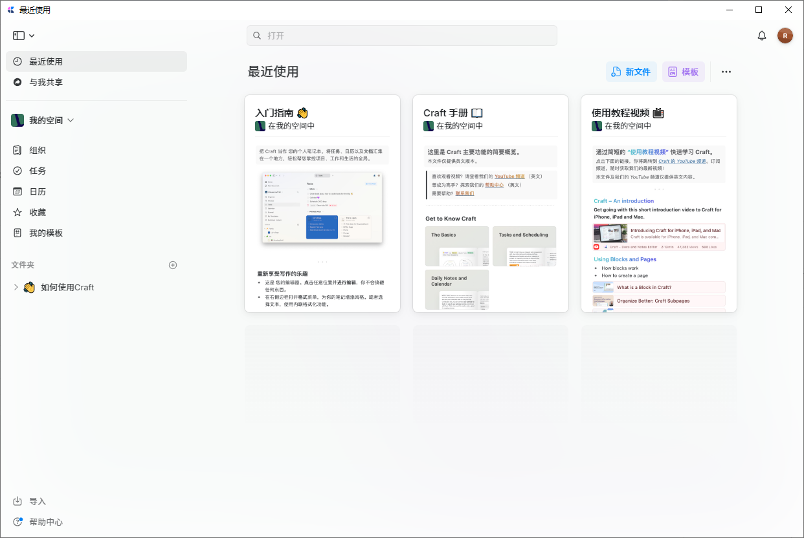This screenshot has width=804, height=538.
Task: Follow the 联系我们 link
Action: (465, 193)
